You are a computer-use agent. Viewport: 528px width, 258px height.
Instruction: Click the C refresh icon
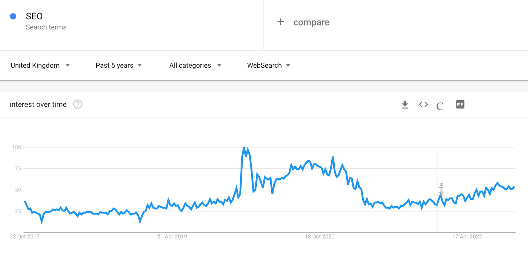coord(440,106)
